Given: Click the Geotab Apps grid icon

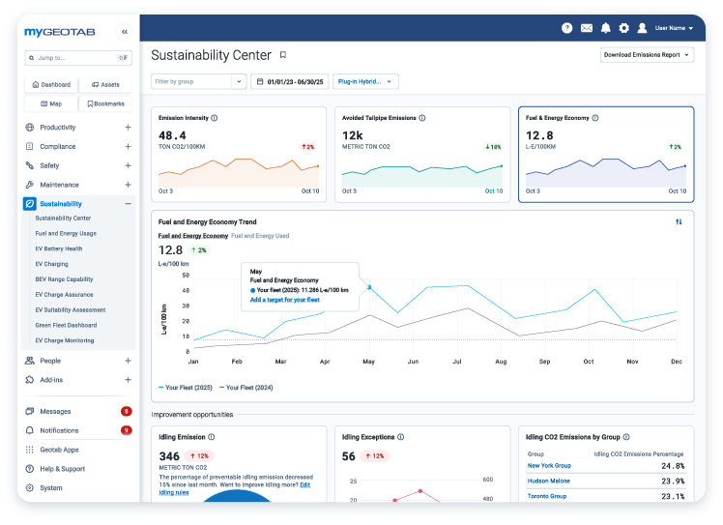Looking at the screenshot, I should point(30,450).
